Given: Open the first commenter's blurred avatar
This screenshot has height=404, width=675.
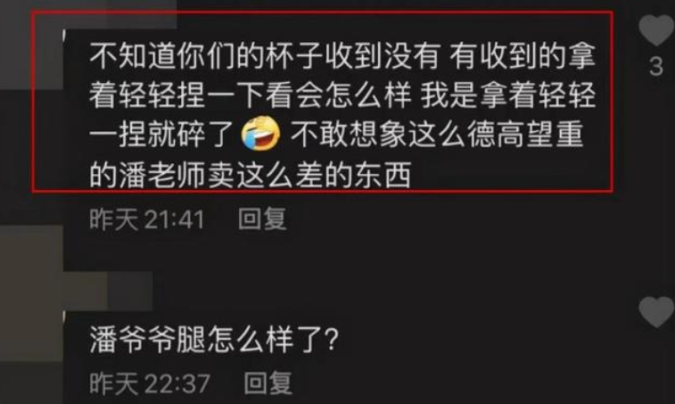Looking at the screenshot, I should click(x=31, y=45).
